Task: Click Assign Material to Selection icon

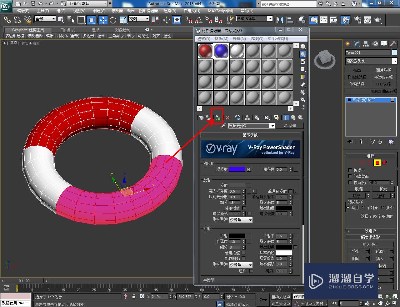Action: (217, 118)
